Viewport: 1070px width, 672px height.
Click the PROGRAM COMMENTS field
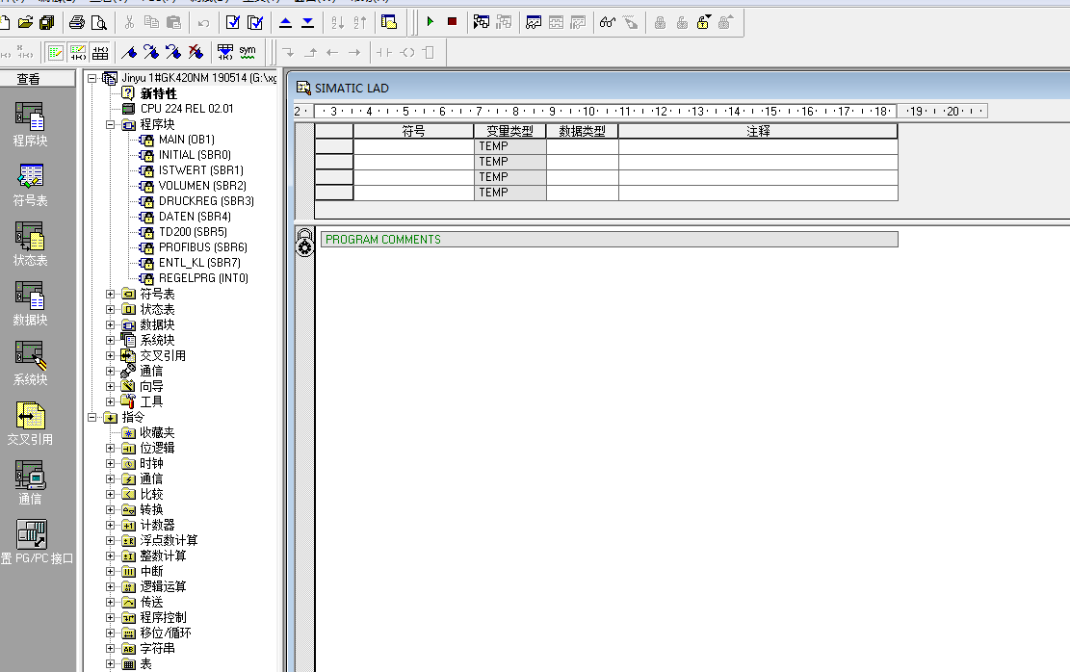pyautogui.click(x=609, y=240)
